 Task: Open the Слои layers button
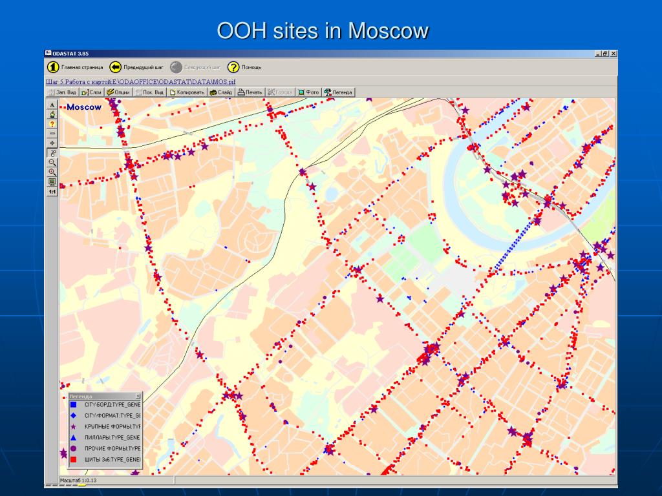point(92,92)
